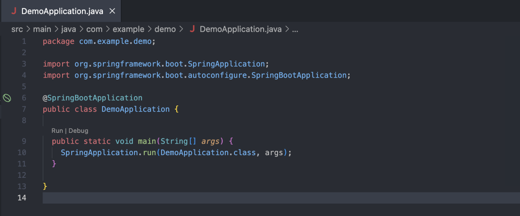Open the demo breadcrumb
520x216 pixels.
pos(165,29)
